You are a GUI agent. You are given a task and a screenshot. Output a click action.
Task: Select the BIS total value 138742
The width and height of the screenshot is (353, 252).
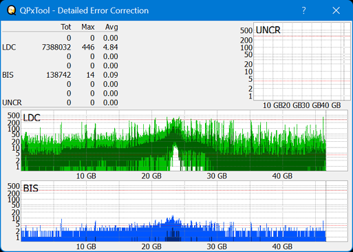pyautogui.click(x=58, y=75)
